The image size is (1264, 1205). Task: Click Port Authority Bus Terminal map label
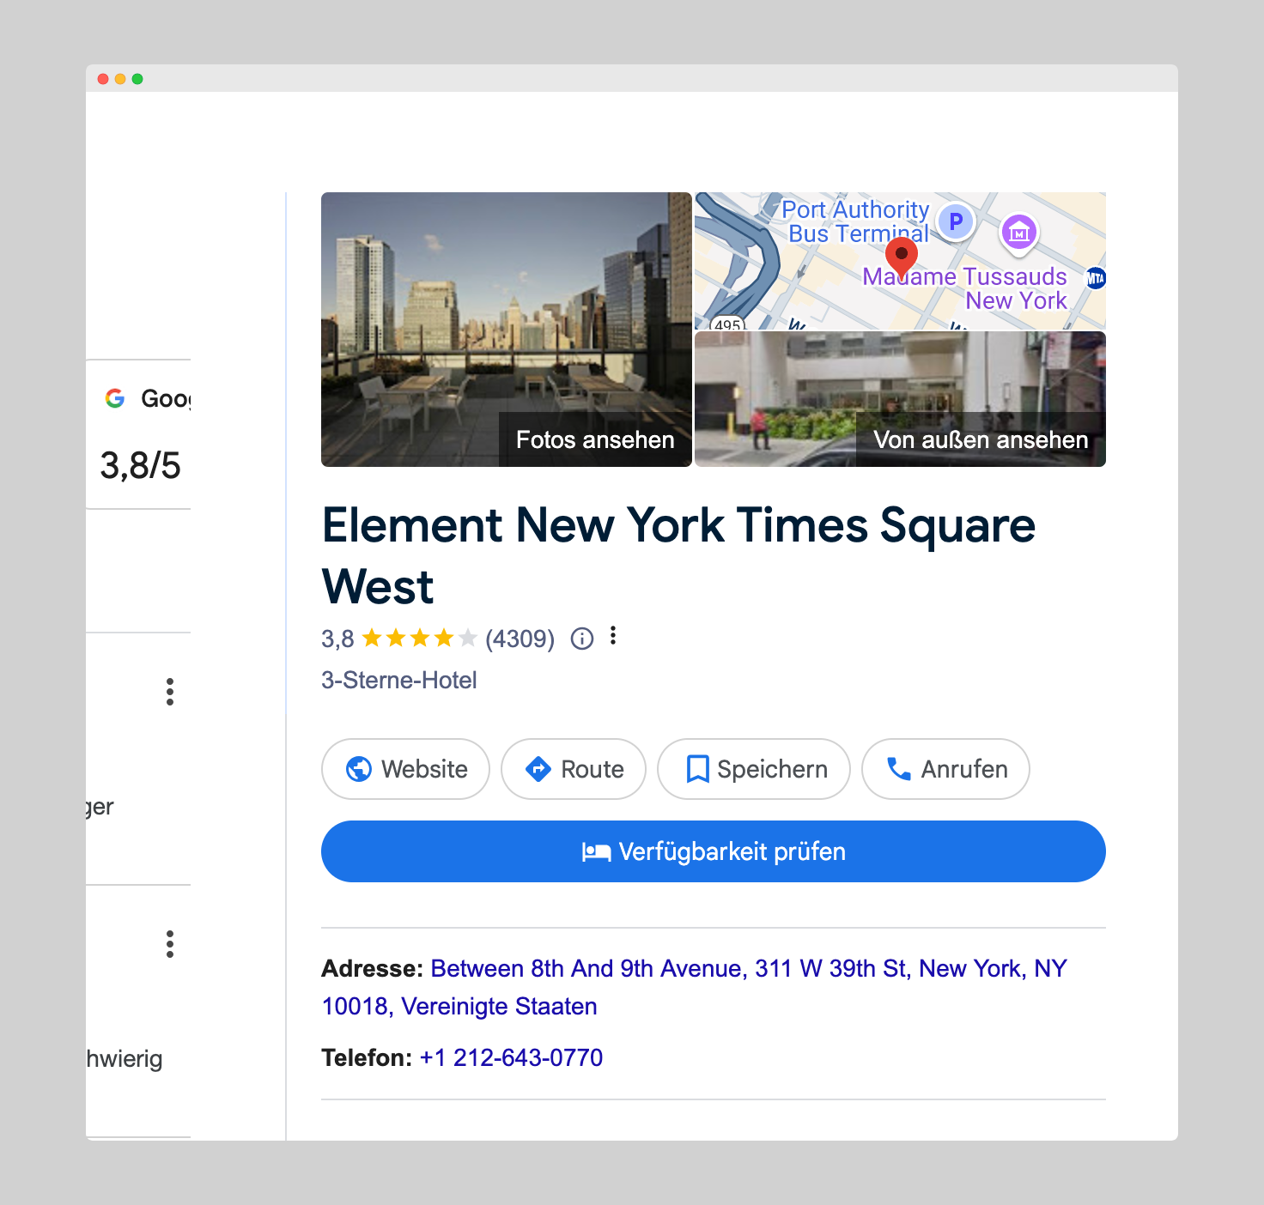pos(857,221)
